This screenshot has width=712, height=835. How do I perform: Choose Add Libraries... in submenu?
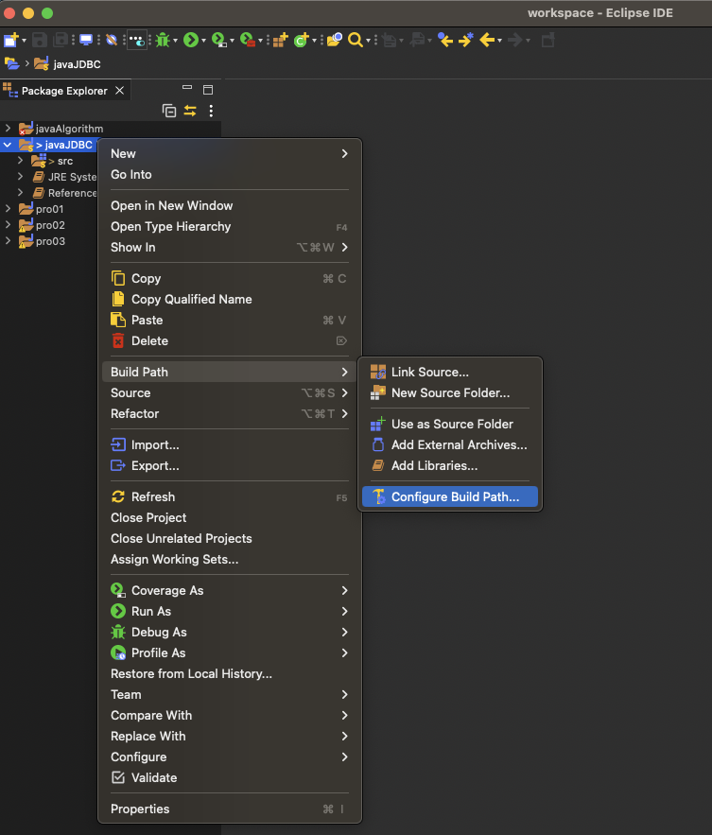[x=450, y=465]
